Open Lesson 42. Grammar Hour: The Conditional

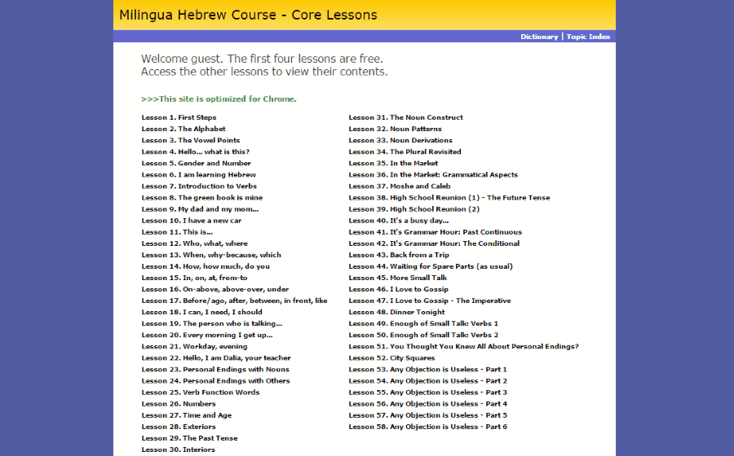click(434, 243)
